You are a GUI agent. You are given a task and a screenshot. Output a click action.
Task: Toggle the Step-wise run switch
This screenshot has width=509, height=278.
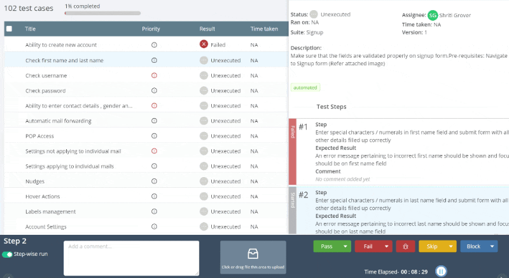pos(7,254)
